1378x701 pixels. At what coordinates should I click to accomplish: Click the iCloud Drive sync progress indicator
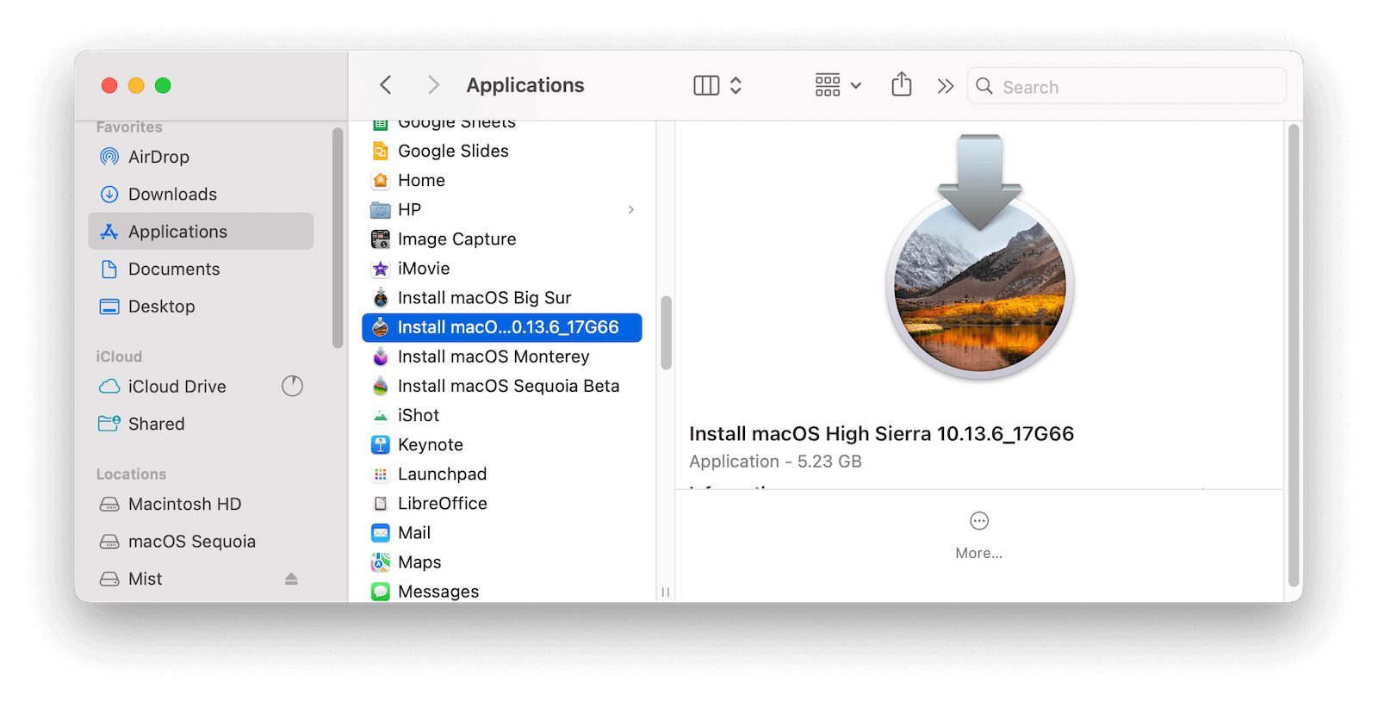(x=293, y=386)
